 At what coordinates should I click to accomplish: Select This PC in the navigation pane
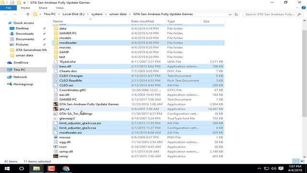19,70
